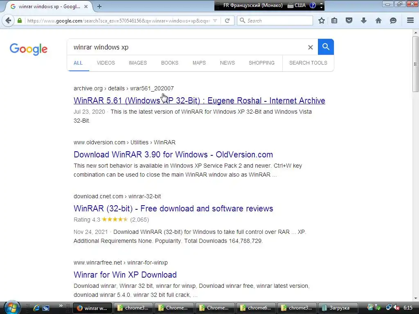419x314 pixels.
Task: Open WinRAR 5.61 Internet Archive result
Action: 199,101
